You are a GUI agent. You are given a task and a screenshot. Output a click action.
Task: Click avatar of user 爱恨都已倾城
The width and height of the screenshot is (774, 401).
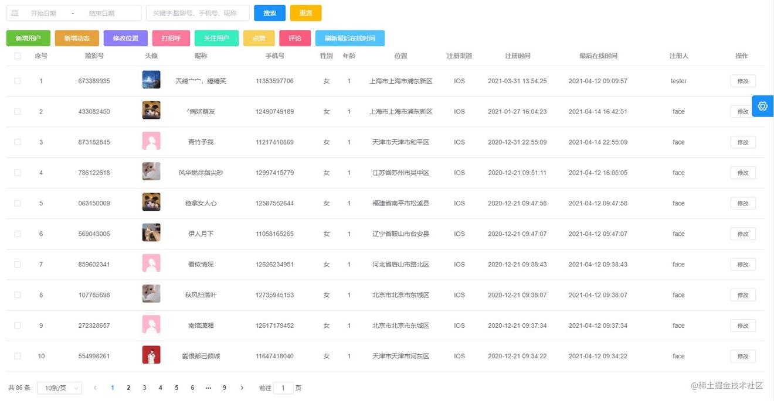(151, 355)
